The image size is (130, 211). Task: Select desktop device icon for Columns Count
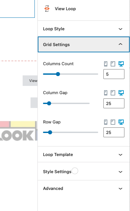(121, 64)
